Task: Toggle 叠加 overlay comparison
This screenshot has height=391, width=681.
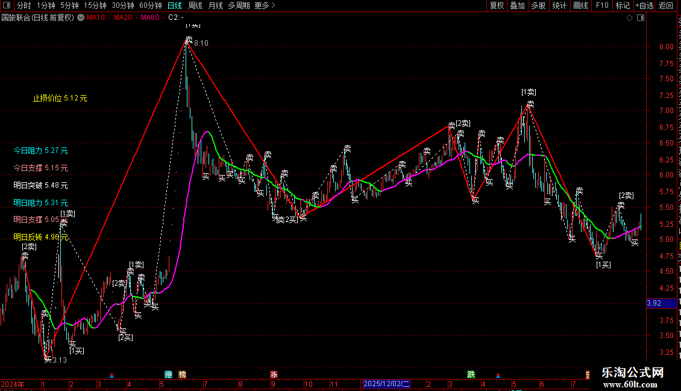Action: [517, 5]
